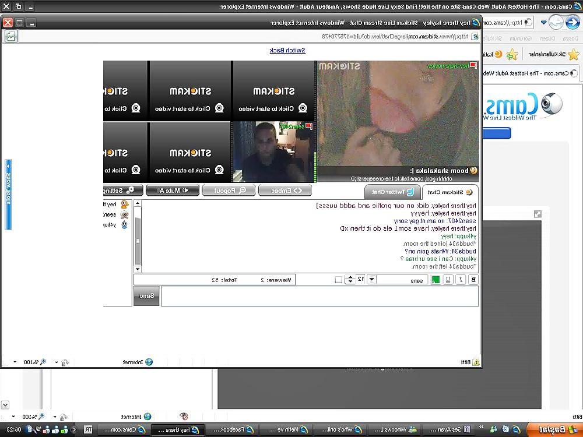Screen dimensions: 583x437
Task: Expand hidden system tray icons chevron
Action: coord(75,430)
